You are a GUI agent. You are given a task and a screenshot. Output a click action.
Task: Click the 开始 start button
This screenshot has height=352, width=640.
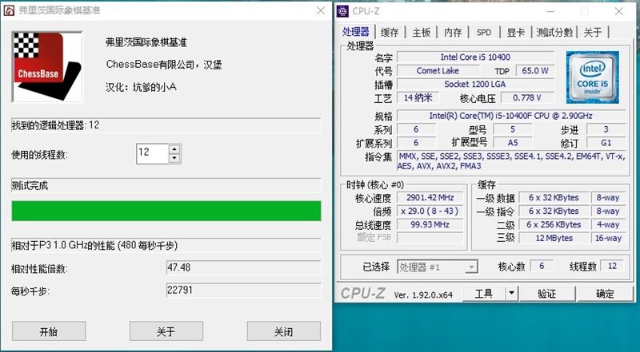pyautogui.click(x=49, y=331)
